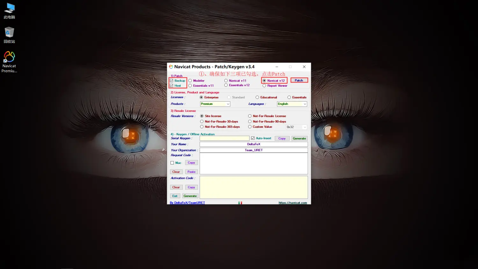Viewport: 478px width, 269px height.
Task: Open the 0x32 custom value dropdown
Action: pos(296,127)
